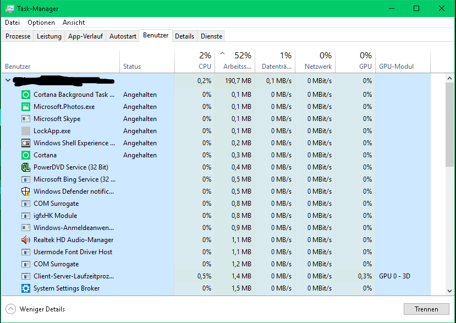Click the Microsoft Skype process icon
The width and height of the screenshot is (456, 323).
click(26, 119)
